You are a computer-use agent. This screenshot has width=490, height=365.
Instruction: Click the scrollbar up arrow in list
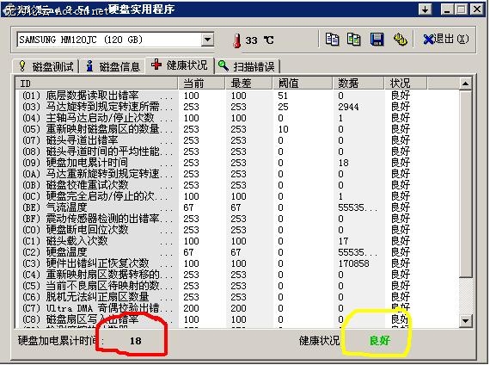click(465, 84)
